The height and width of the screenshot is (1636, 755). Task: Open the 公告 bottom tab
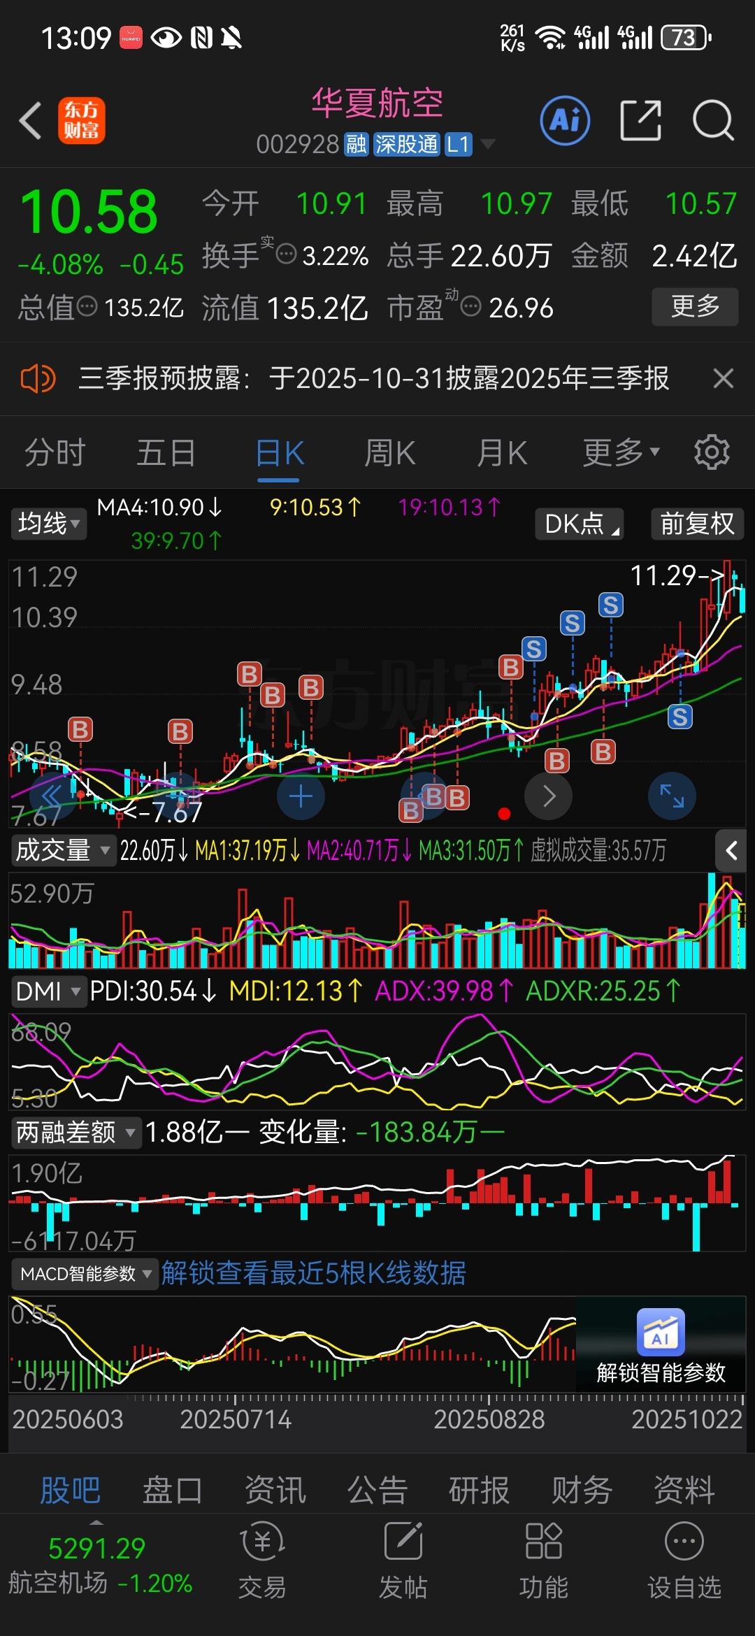[x=377, y=1491]
